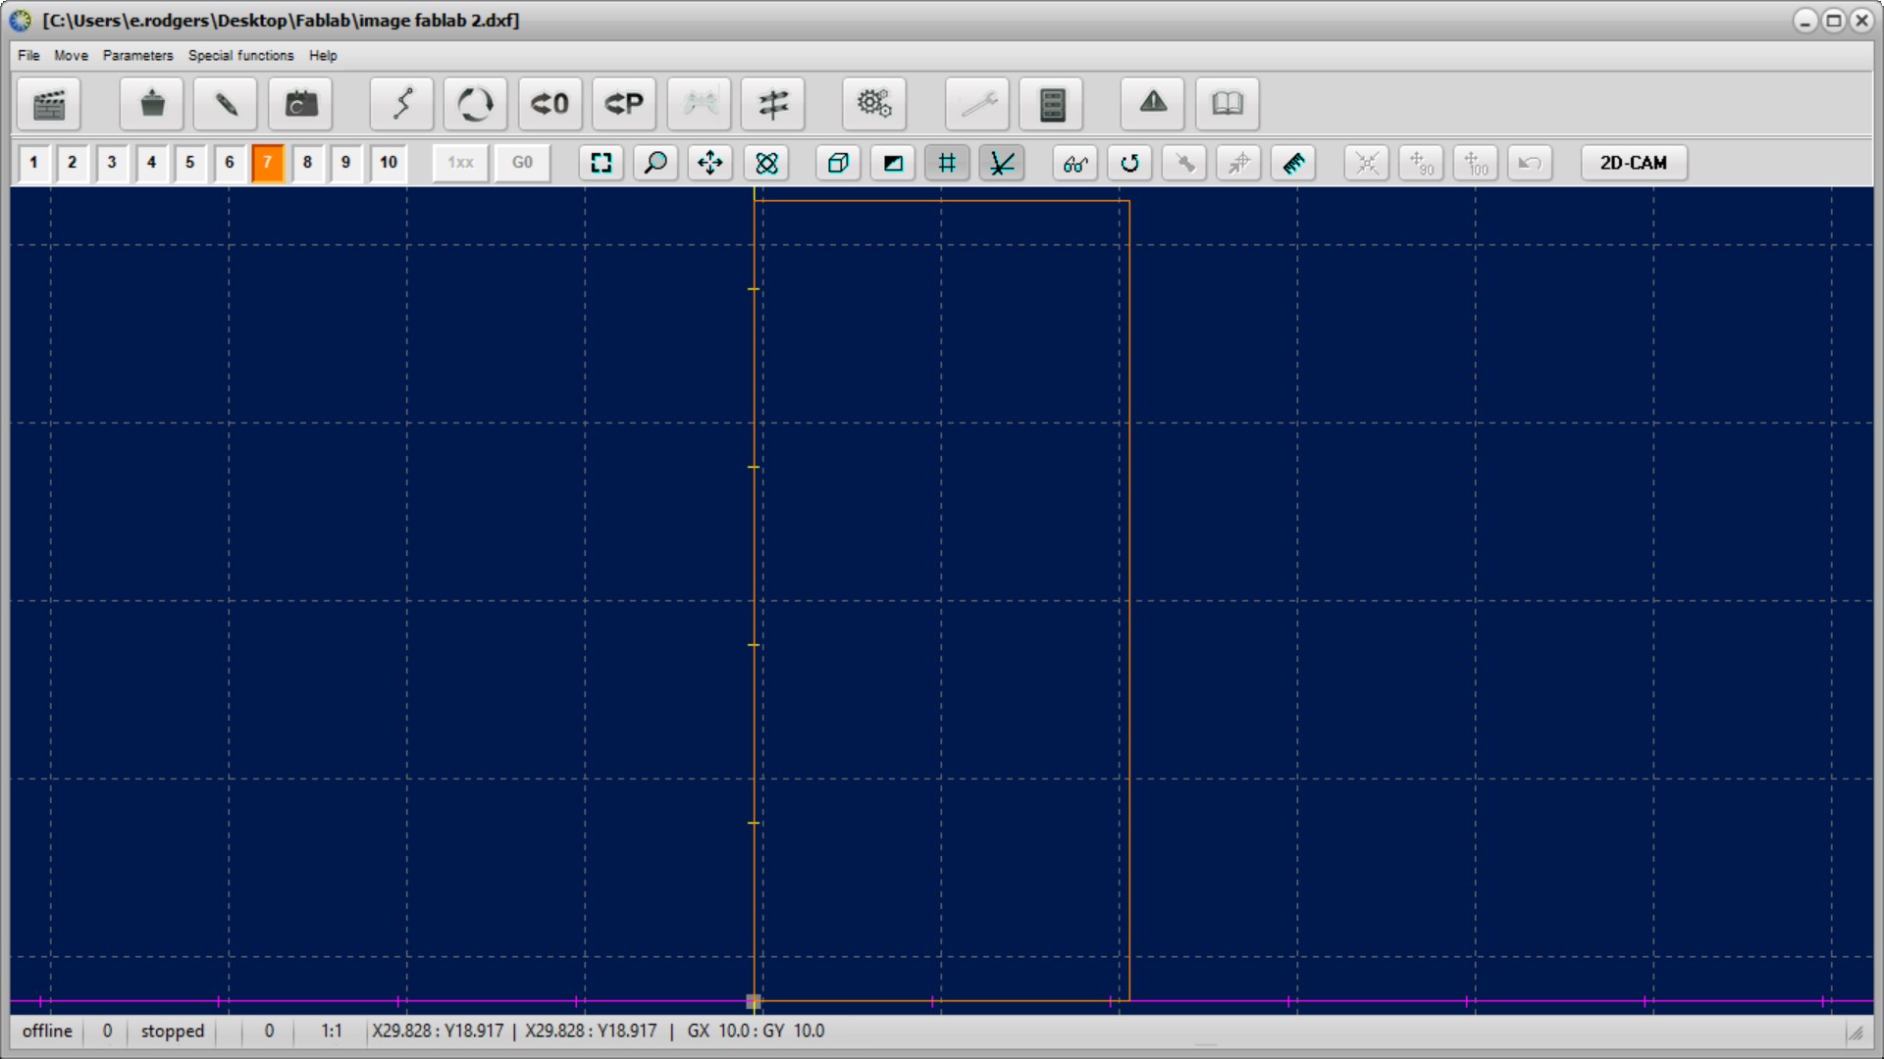Click the pencil edit tool icon
This screenshot has height=1059, width=1884.
(x=226, y=104)
